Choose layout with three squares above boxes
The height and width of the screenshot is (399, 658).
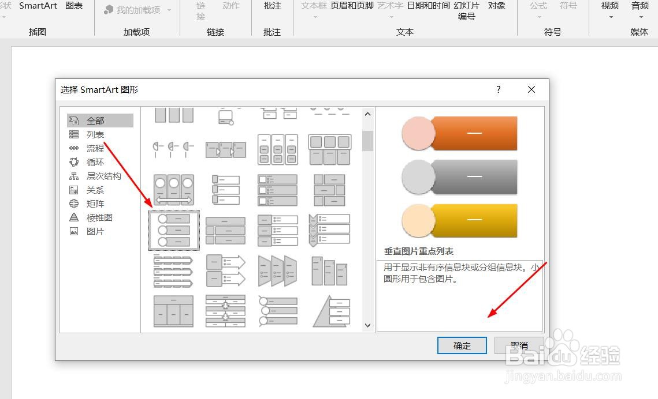coord(330,149)
